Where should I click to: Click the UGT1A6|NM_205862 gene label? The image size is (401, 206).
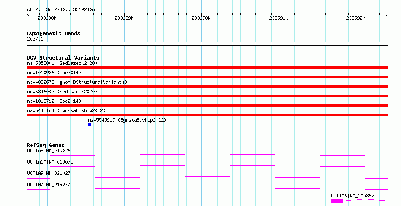(352, 196)
